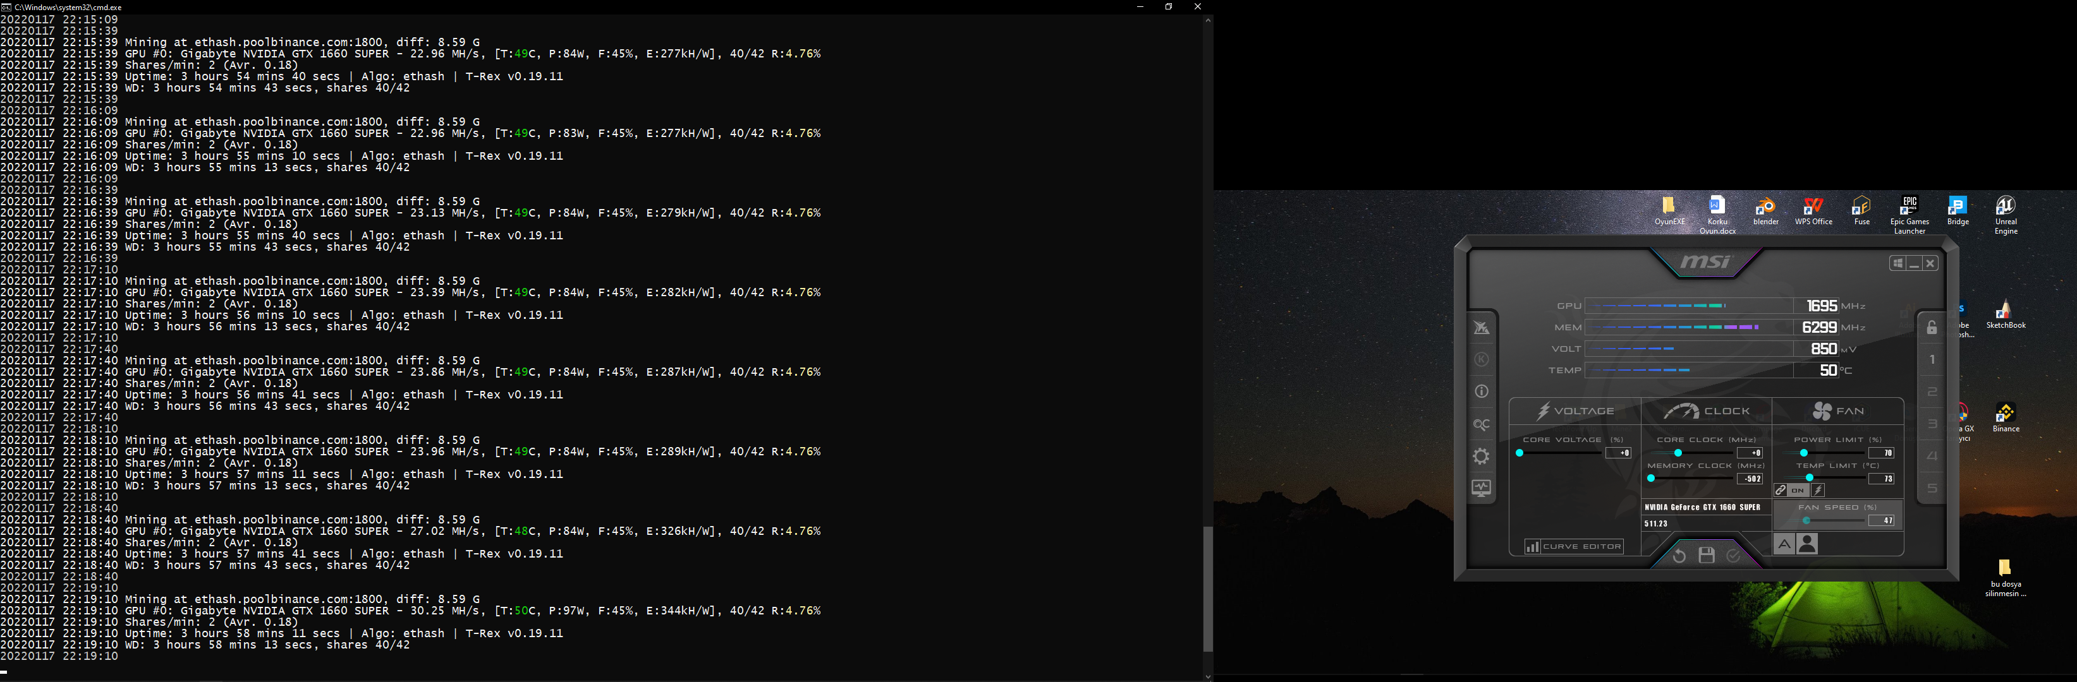Screen dimensions: 2077x682
Task: Open the MSI Afterburner settings gear
Action: [1481, 457]
